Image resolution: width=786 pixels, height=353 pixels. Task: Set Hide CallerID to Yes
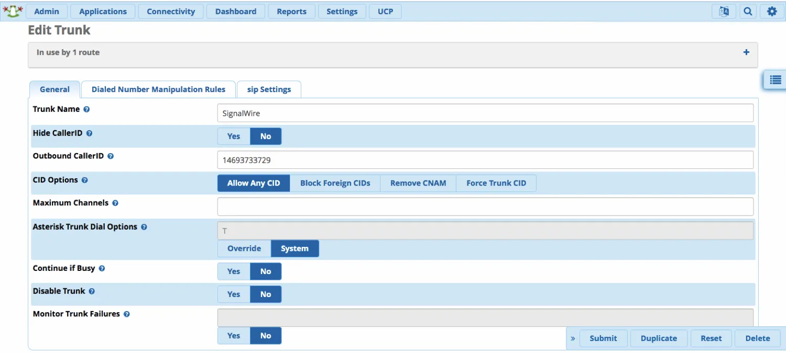(233, 136)
